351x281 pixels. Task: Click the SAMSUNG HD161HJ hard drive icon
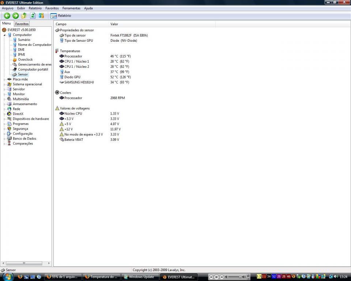(61, 82)
